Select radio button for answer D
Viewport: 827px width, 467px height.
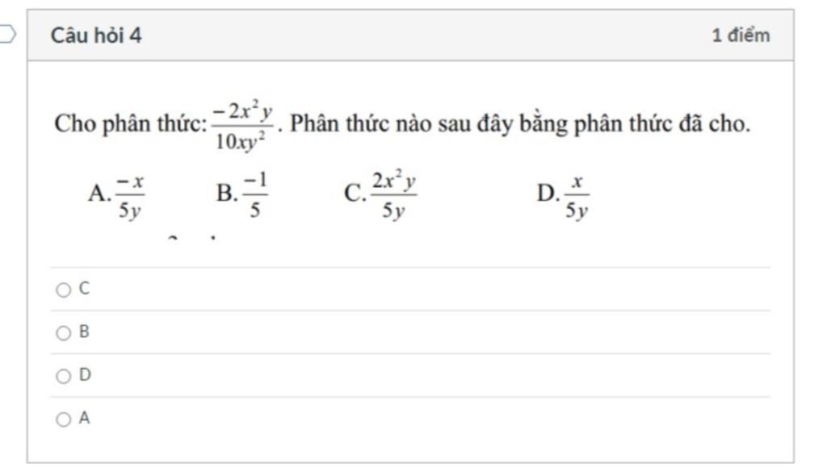click(x=63, y=376)
